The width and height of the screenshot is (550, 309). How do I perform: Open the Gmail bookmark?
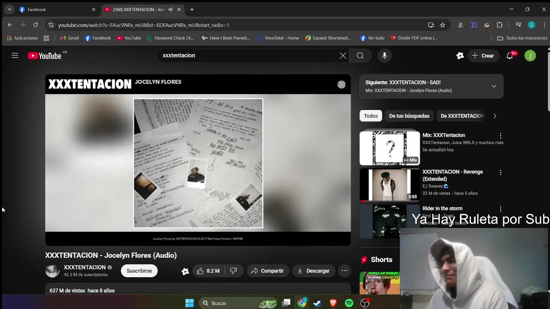coord(69,38)
